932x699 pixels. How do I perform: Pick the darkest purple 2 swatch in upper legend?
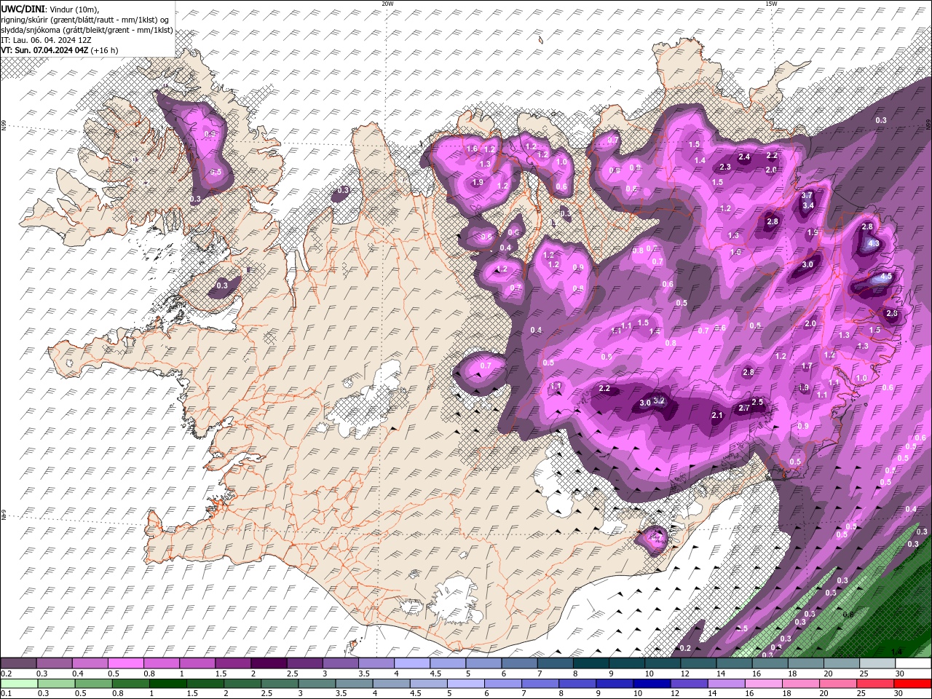tap(268, 663)
